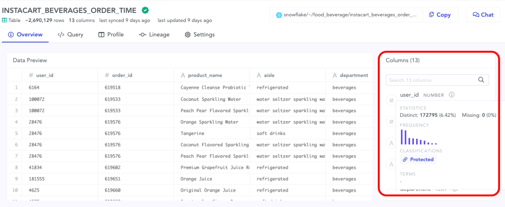Open the Overview tab

[25, 35]
